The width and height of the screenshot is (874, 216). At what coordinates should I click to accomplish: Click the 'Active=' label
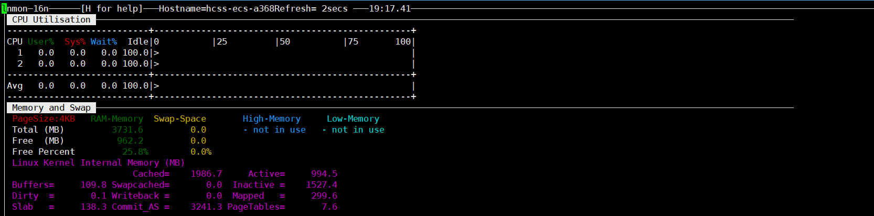[267, 174]
